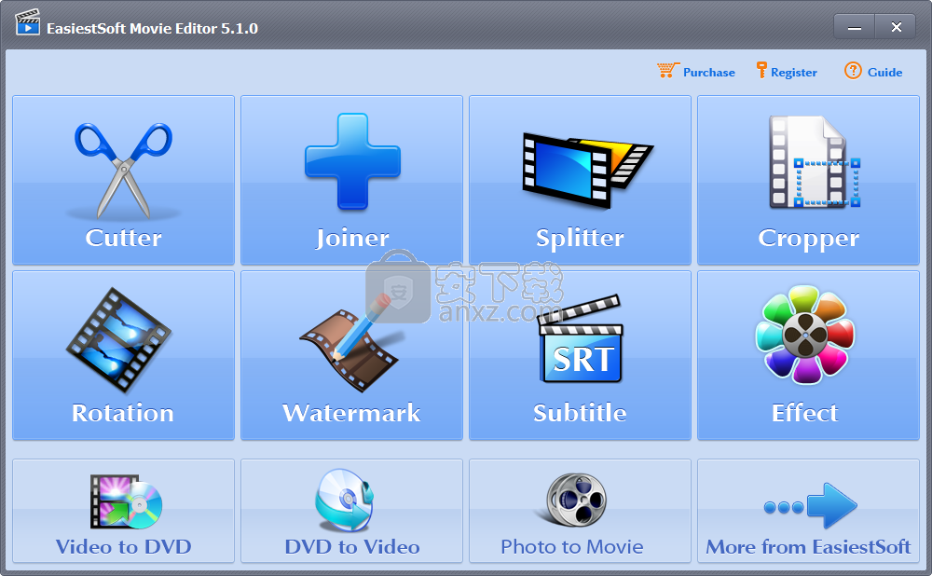
Task: Click the Cutter label
Action: point(124,238)
